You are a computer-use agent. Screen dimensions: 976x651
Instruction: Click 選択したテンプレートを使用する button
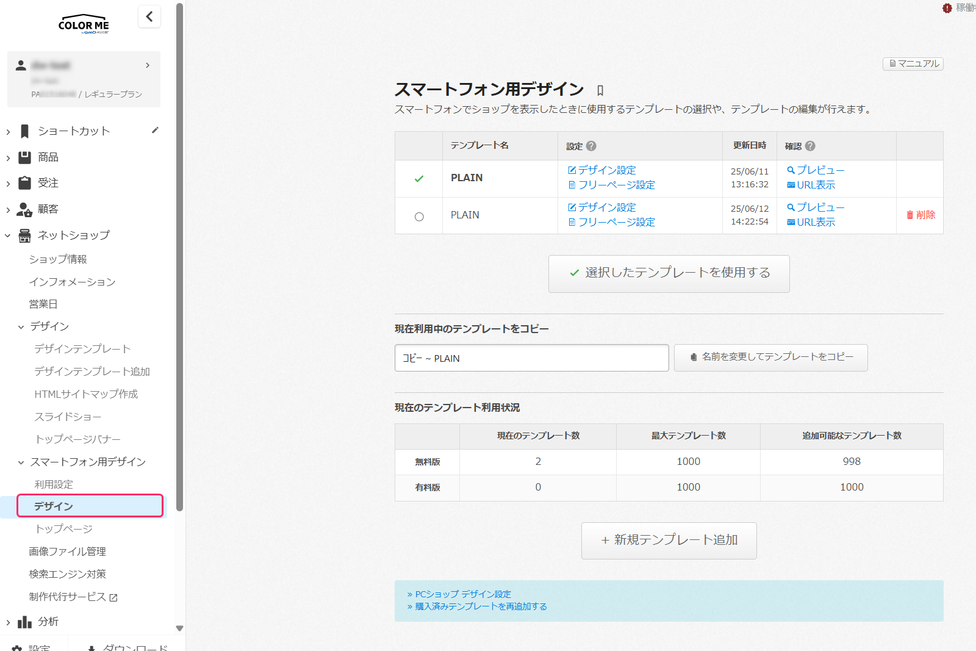669,273
